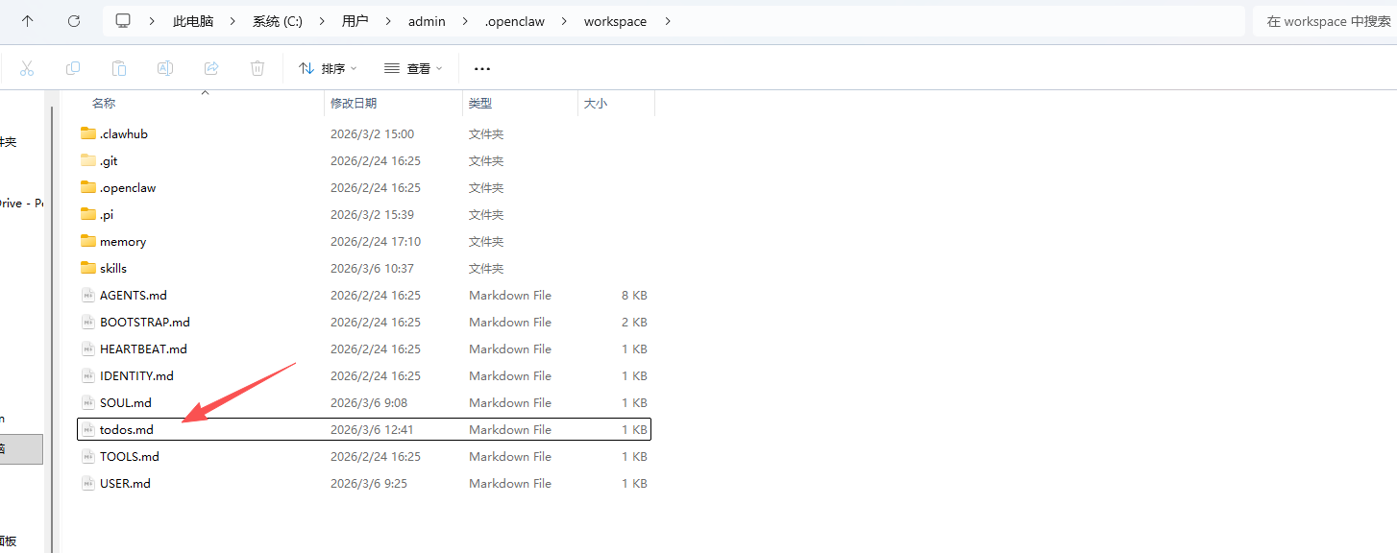This screenshot has width=1397, height=553.
Task: Expand chevron after workspace breadcrumb
Action: pyautogui.click(x=667, y=21)
